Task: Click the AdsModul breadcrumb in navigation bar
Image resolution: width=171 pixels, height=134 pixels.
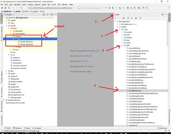Action: pyautogui.click(x=6, y=12)
